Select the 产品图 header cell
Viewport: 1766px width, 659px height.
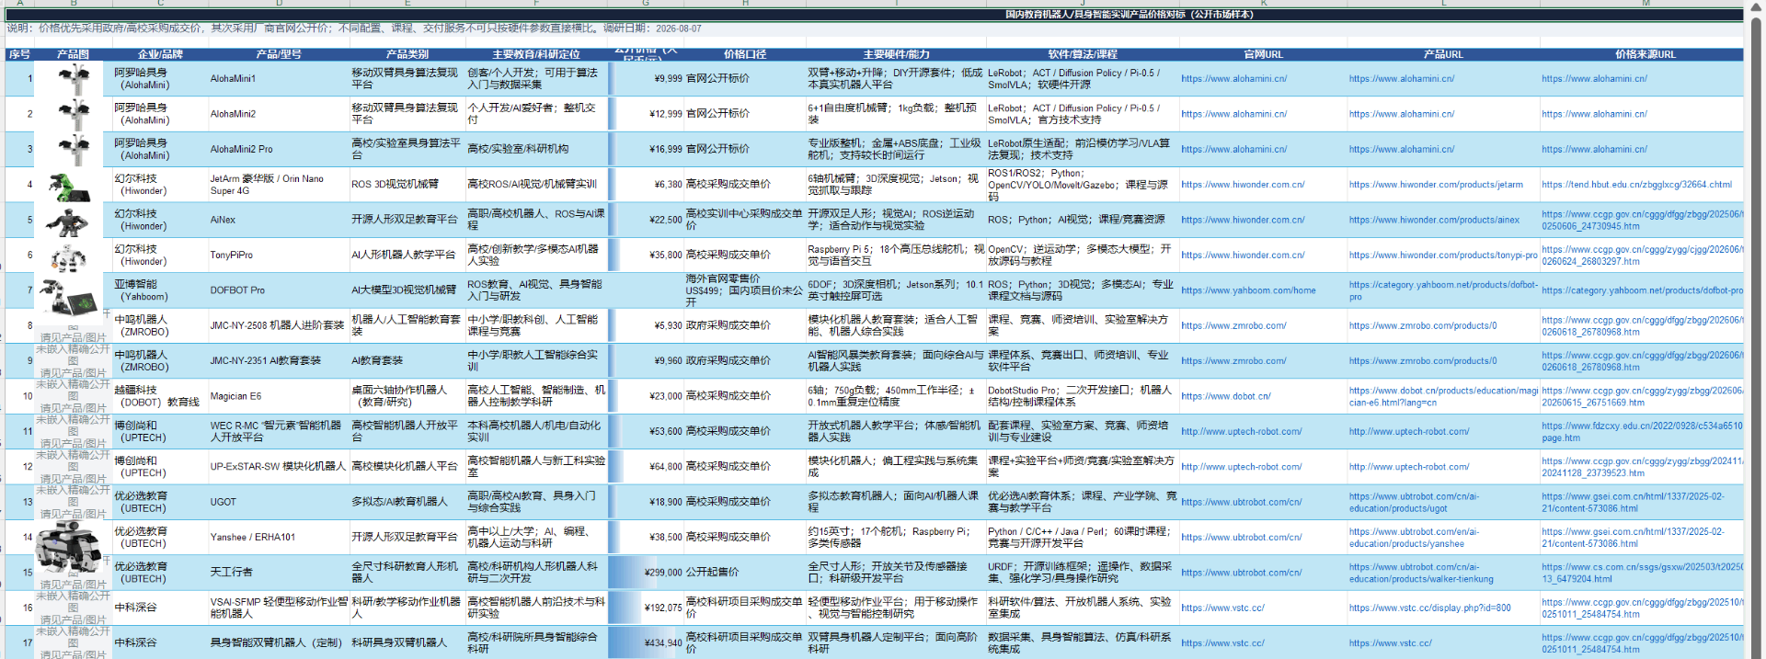pos(73,54)
